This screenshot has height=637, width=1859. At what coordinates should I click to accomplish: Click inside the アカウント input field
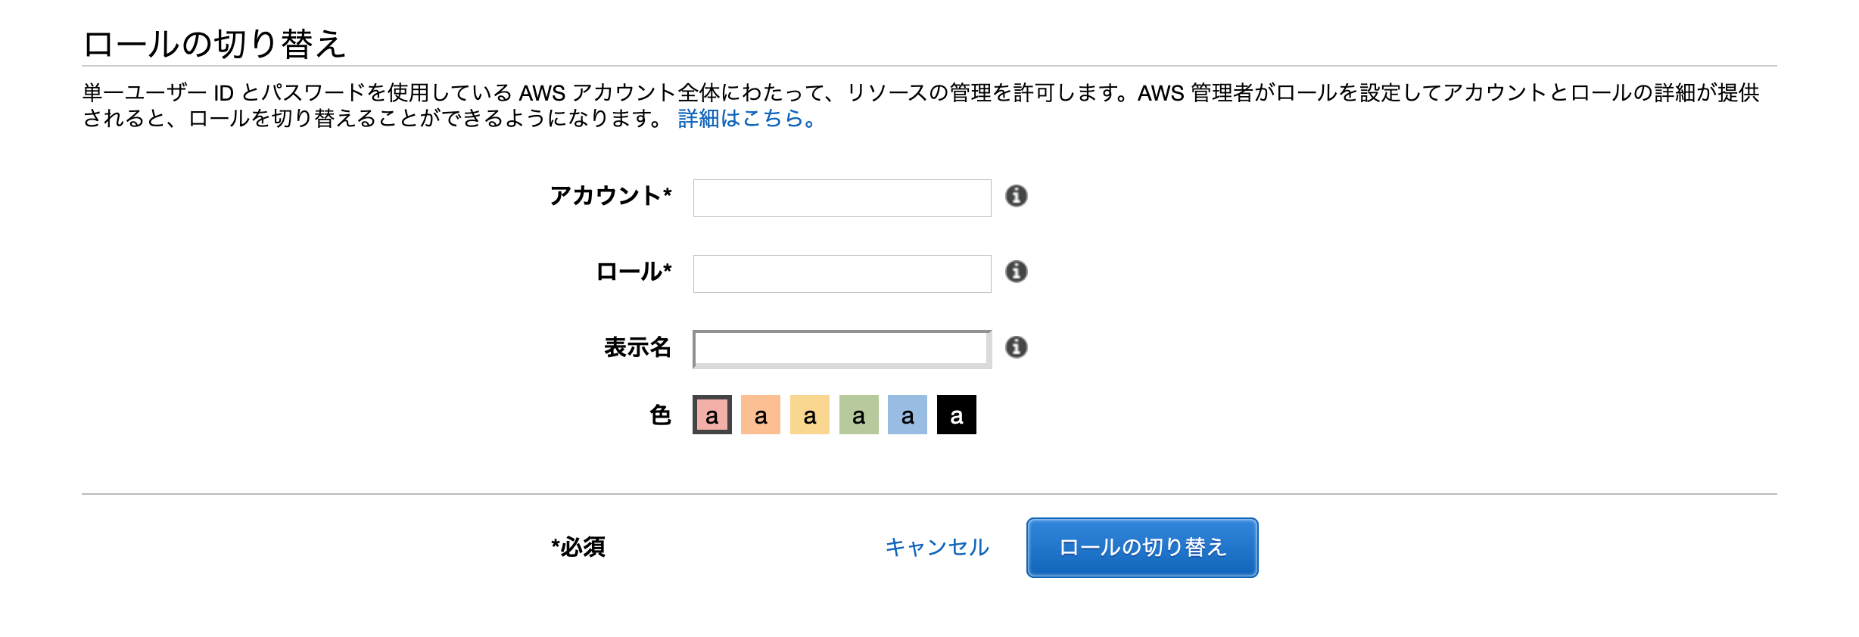pos(840,198)
